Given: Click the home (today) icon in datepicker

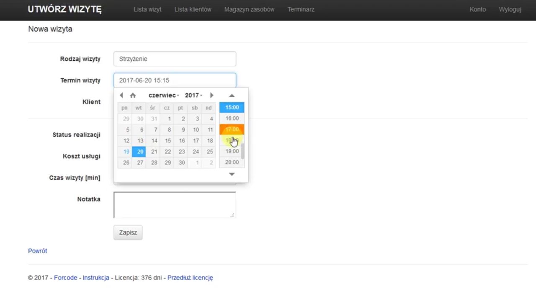Looking at the screenshot, I should [x=133, y=96].
